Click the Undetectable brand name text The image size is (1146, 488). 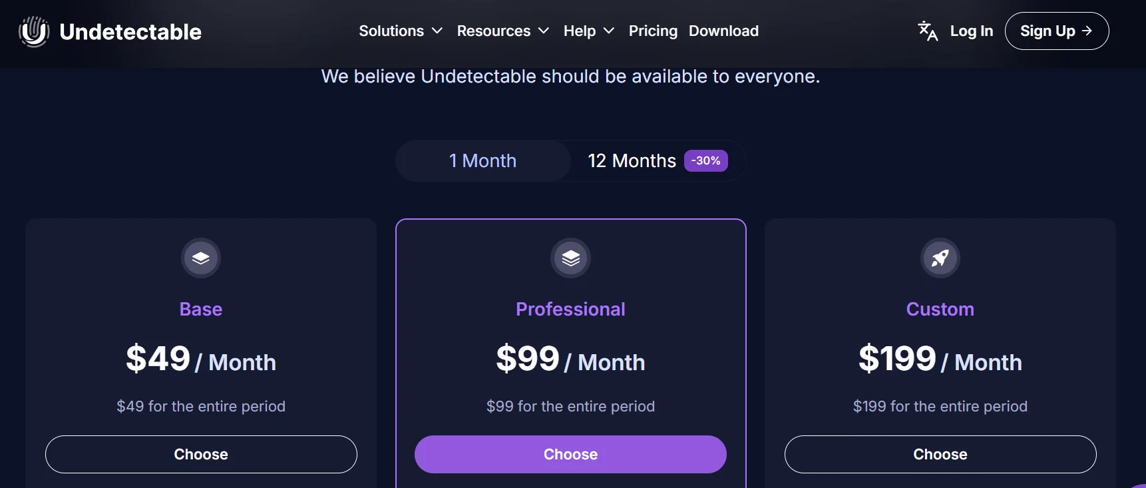pos(130,31)
